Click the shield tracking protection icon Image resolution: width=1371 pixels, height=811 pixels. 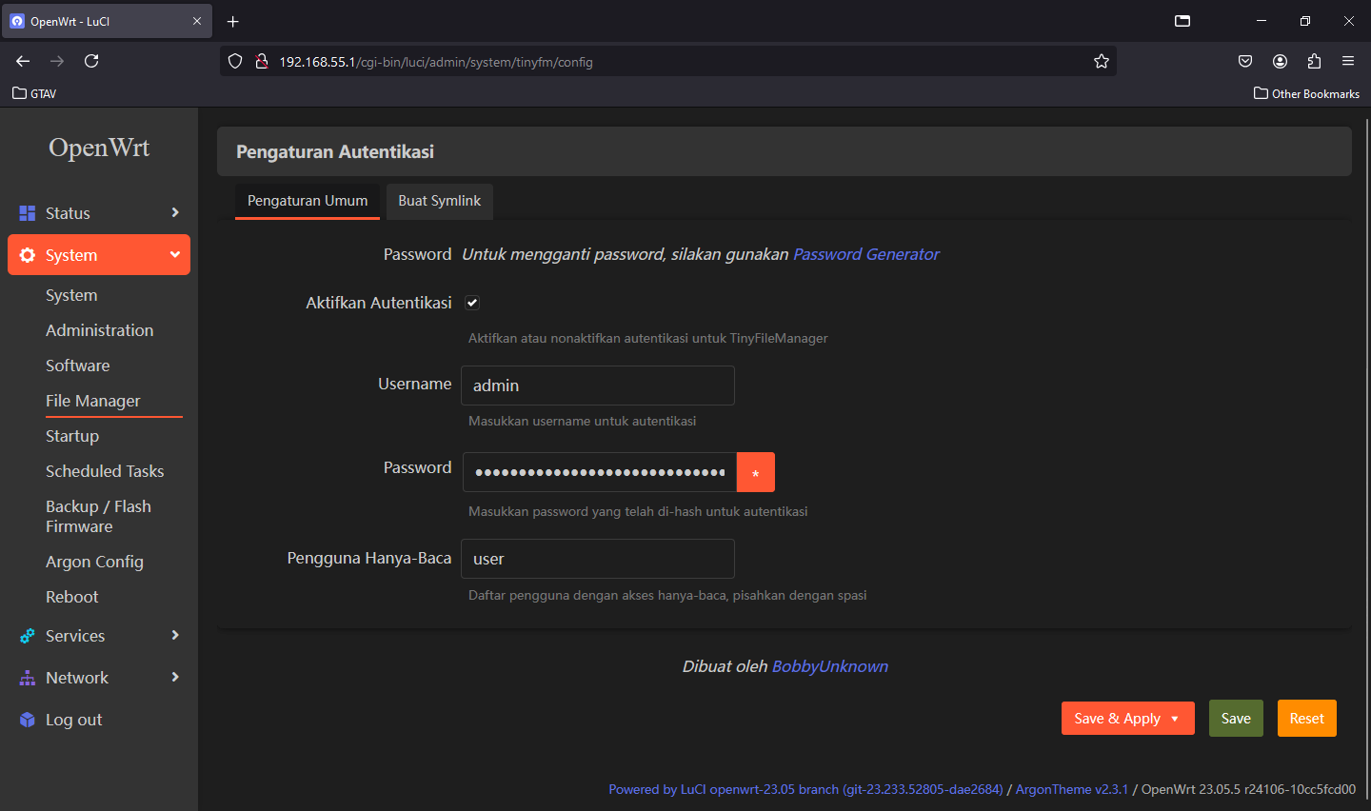pyautogui.click(x=235, y=61)
